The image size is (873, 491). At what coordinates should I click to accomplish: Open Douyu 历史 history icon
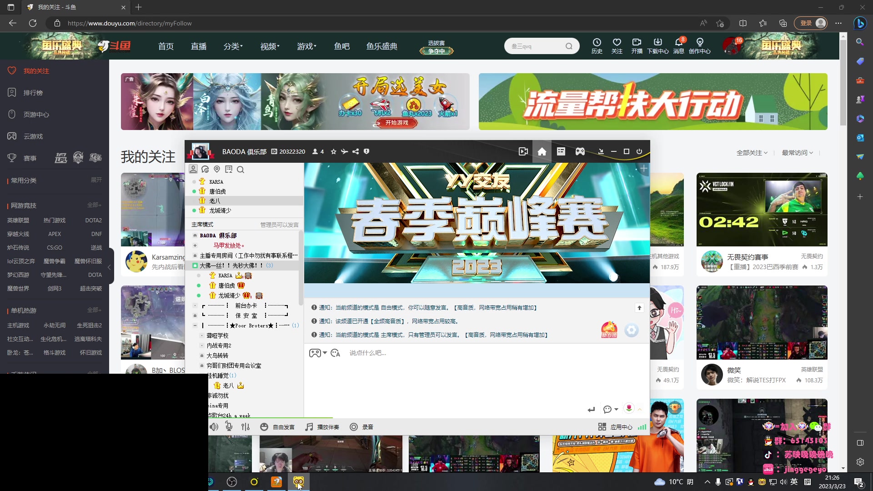coord(597,45)
